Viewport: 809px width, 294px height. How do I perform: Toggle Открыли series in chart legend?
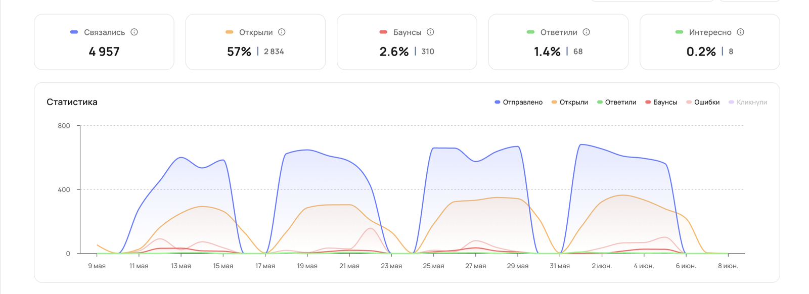coord(569,102)
